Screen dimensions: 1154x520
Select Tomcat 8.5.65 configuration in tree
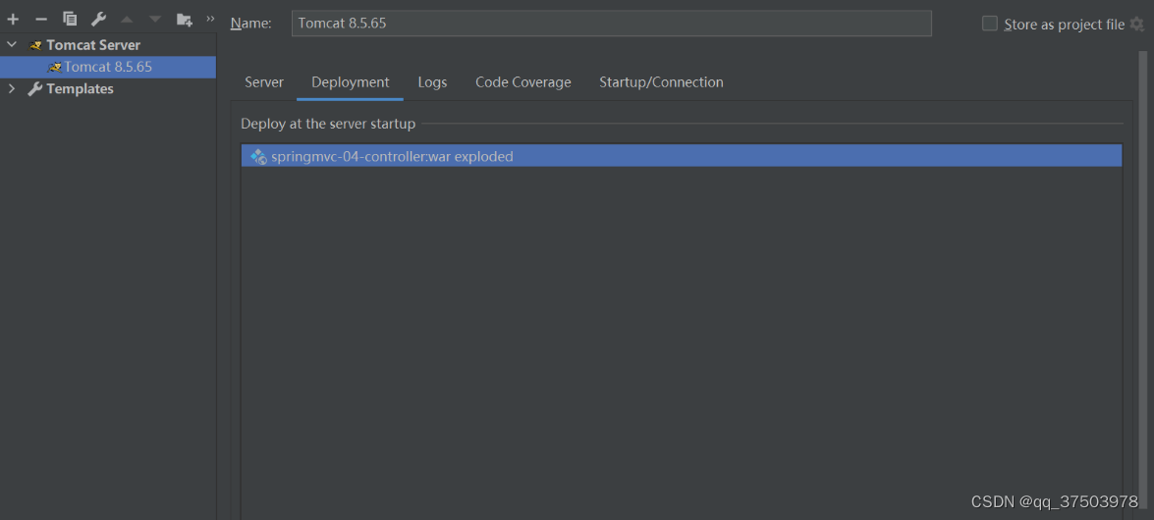[108, 67]
